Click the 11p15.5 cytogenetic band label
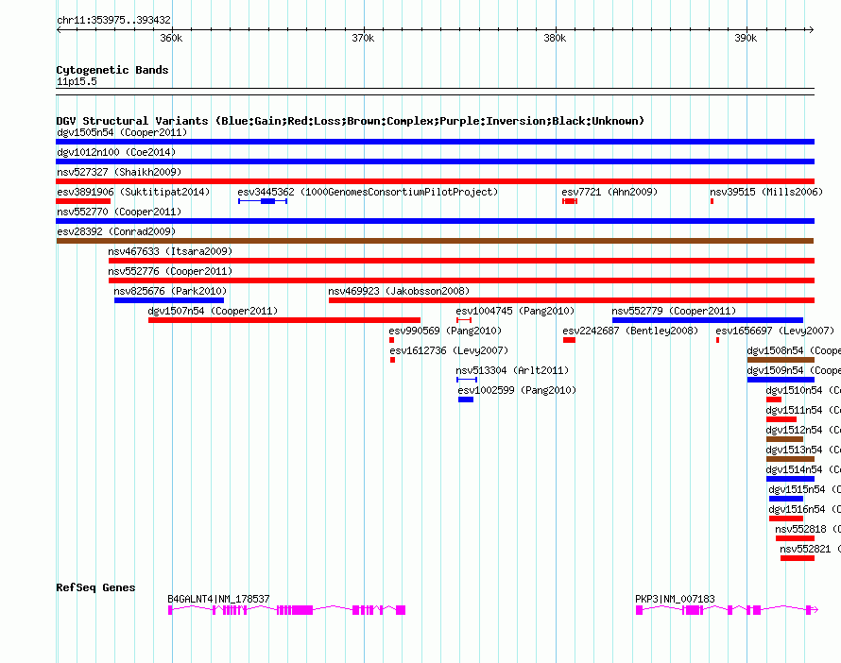Image resolution: width=841 pixels, height=663 pixels. pyautogui.click(x=77, y=81)
